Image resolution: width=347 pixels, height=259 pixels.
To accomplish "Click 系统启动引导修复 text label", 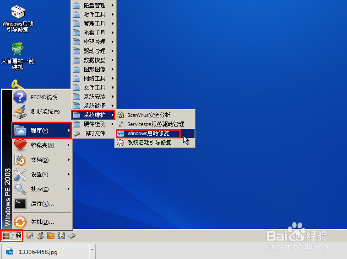I will (x=149, y=143).
